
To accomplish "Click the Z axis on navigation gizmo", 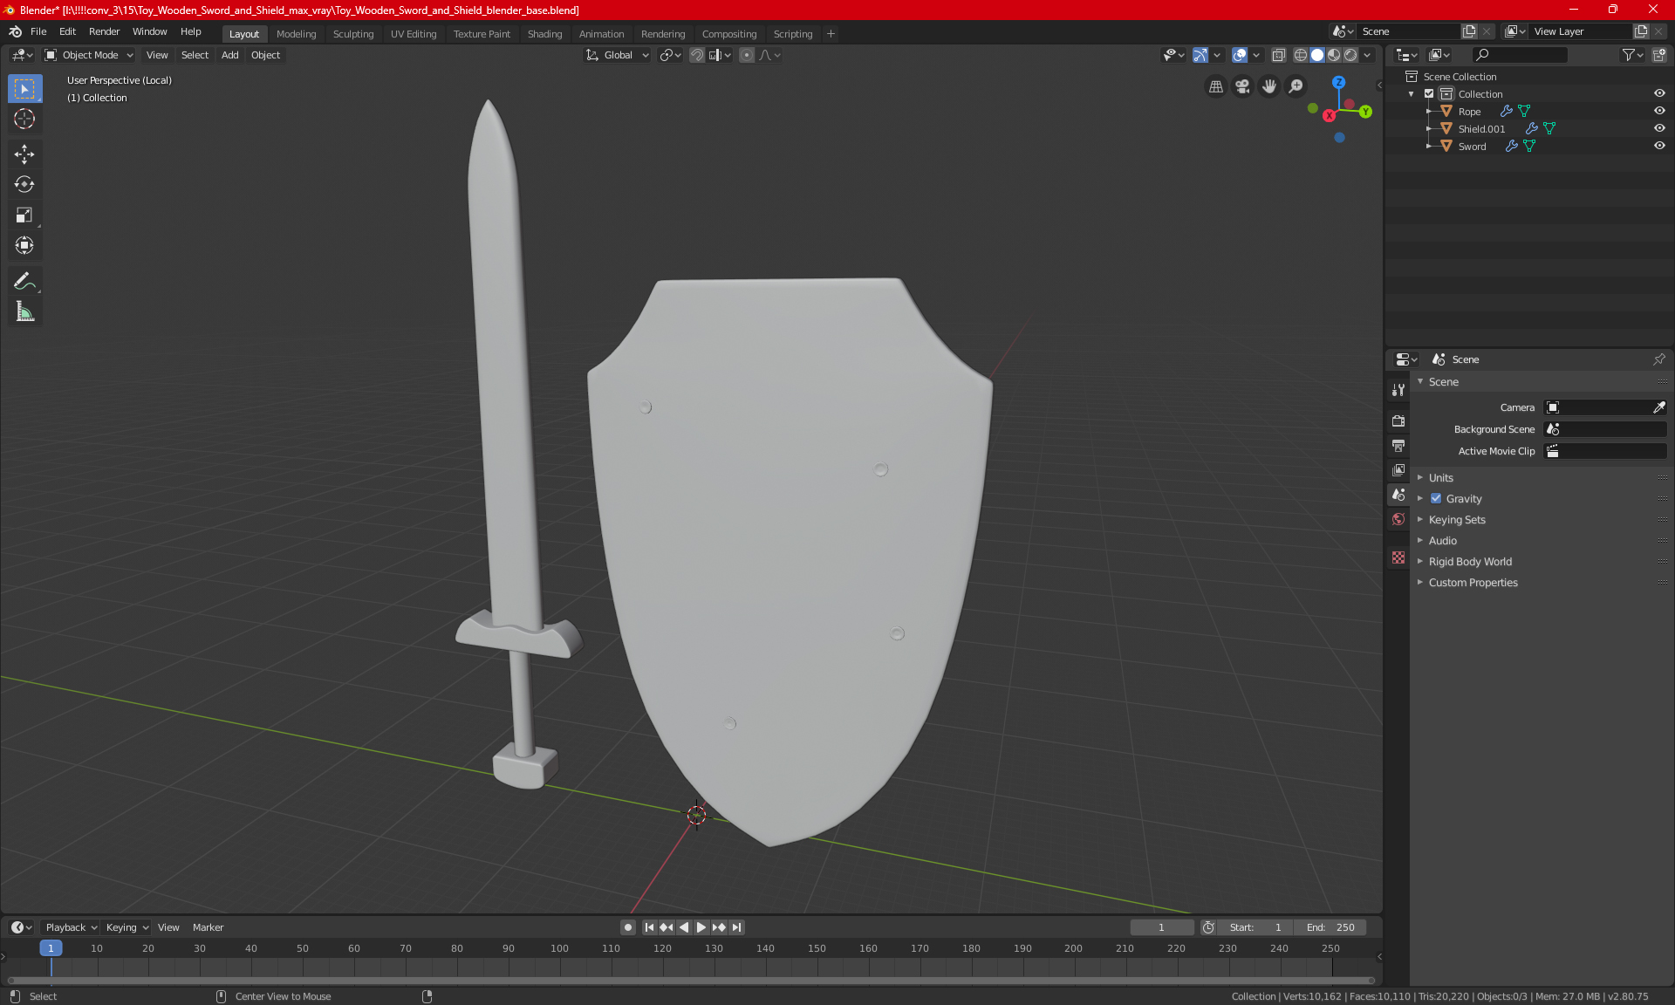I will click(x=1338, y=82).
